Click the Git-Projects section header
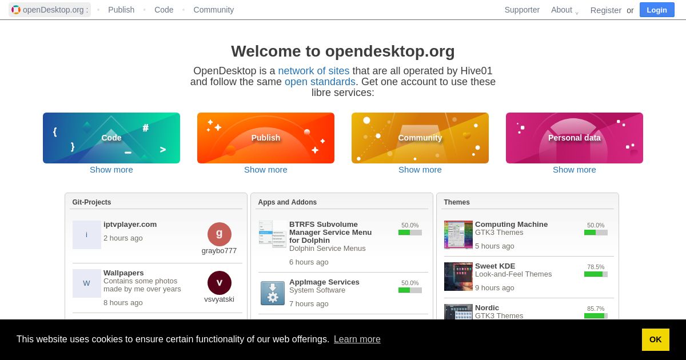 (91, 202)
